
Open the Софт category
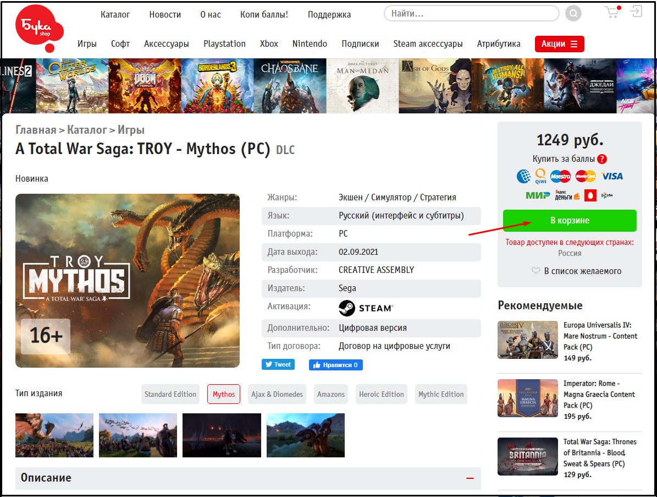120,44
